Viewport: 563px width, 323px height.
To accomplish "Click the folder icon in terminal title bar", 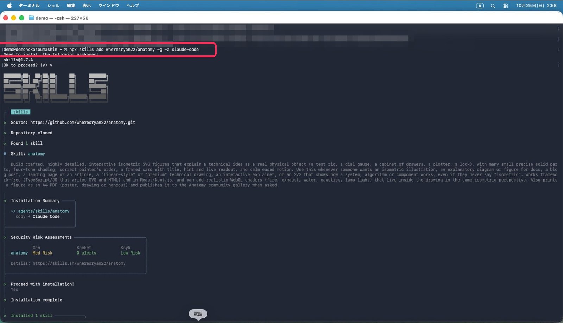I will point(31,18).
